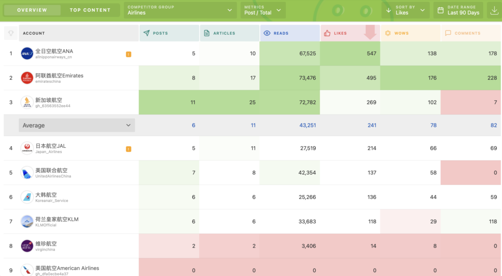The width and height of the screenshot is (502, 276).
Task: Click the Likes thumbs-up icon
Action: tap(327, 33)
